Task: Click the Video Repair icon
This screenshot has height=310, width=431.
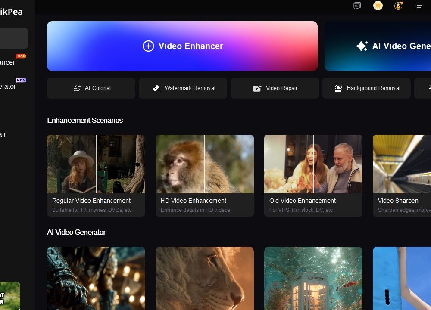Action: [257, 88]
